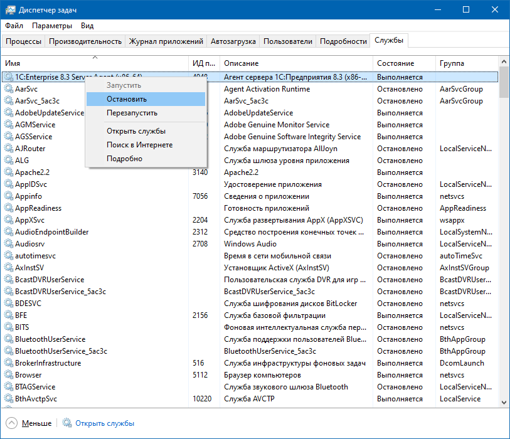Click the scrollbar down arrow in the services list
510x439 pixels.
pos(504,402)
